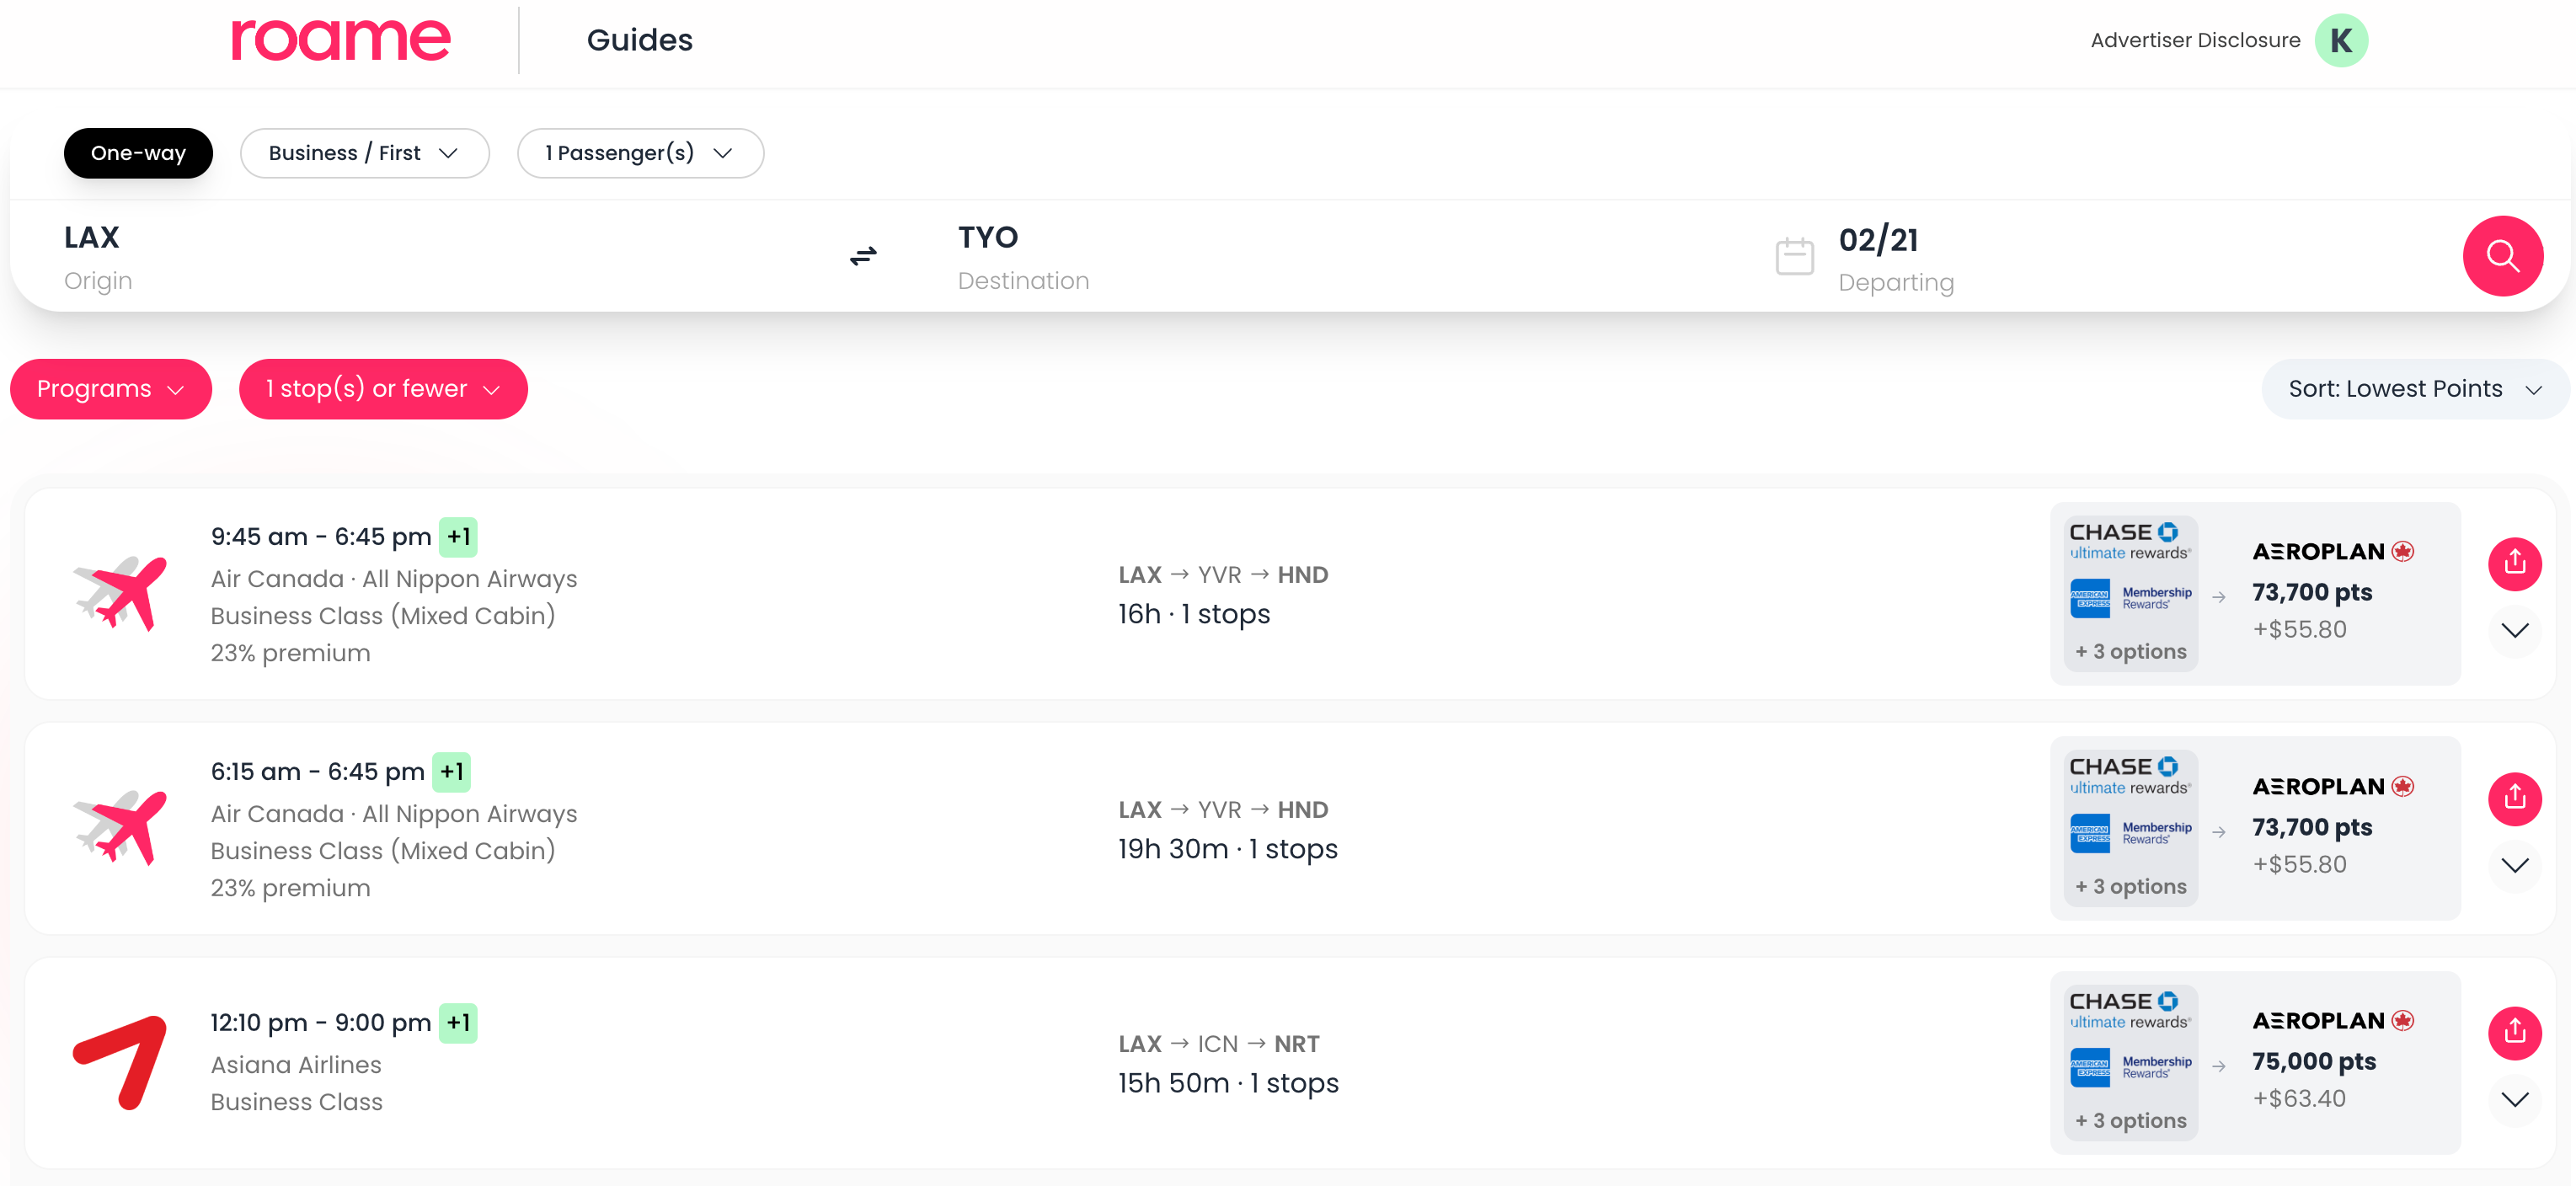Open Advertiser Disclosure
The width and height of the screenshot is (2576, 1186).
point(2195,40)
